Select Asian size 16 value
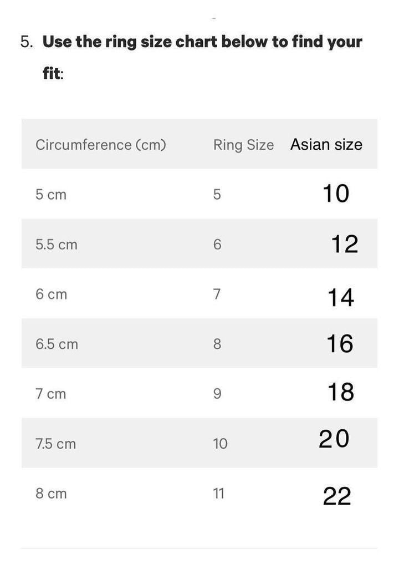Image resolution: width=399 pixels, height=569 pixels. pos(340,344)
